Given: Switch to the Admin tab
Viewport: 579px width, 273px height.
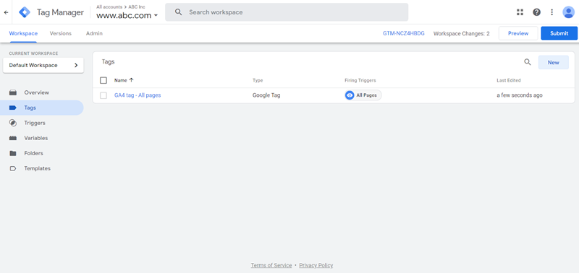Looking at the screenshot, I should (x=94, y=33).
